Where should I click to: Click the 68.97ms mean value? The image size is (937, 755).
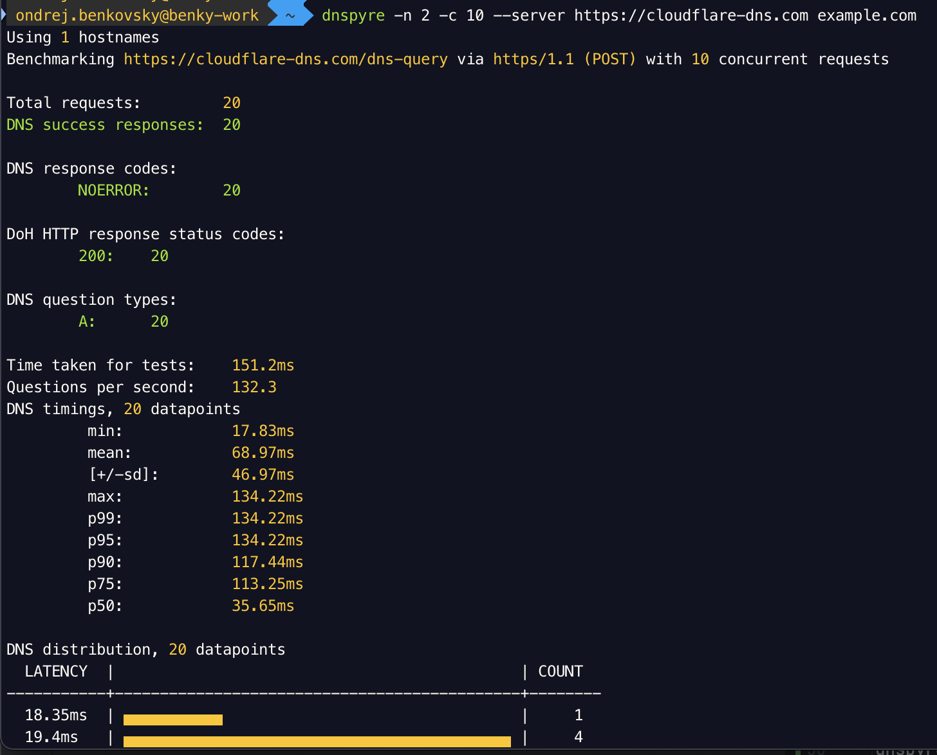coord(263,453)
